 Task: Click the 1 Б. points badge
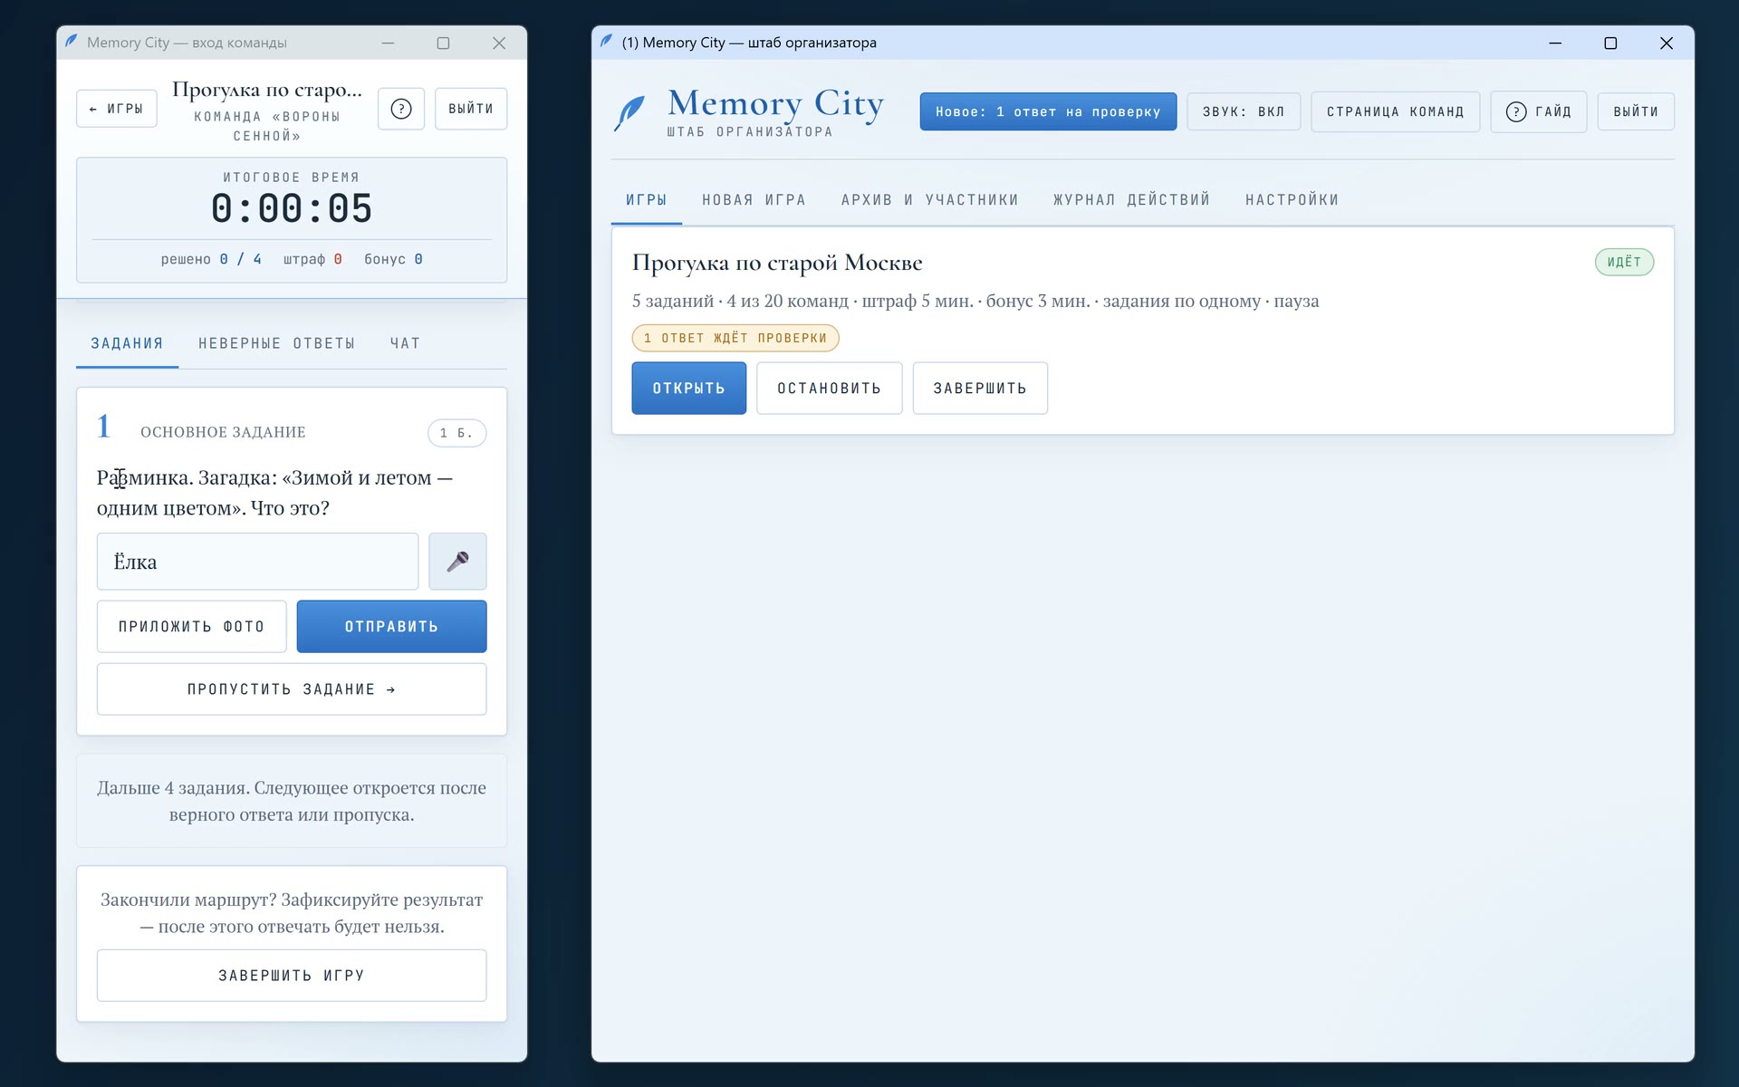(456, 433)
